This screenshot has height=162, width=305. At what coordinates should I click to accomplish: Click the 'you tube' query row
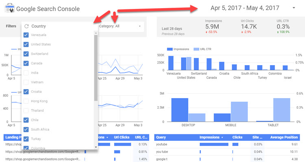[x=227, y=152]
